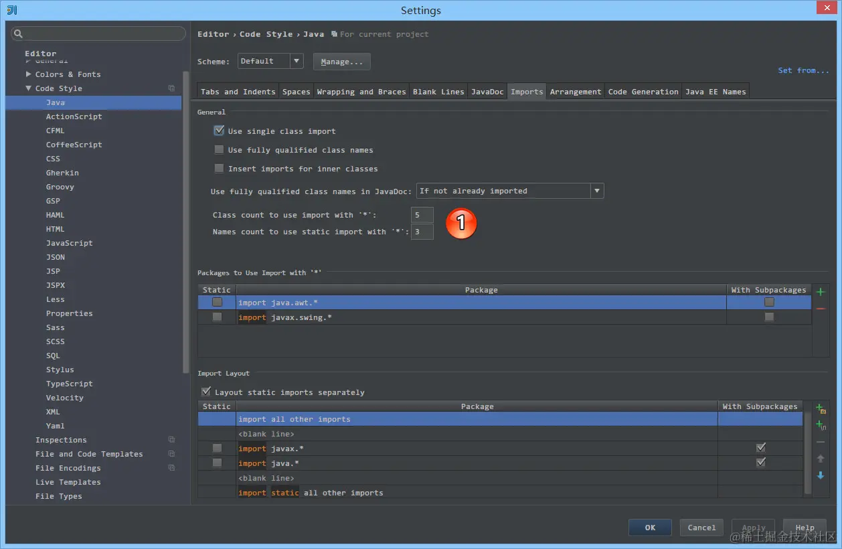Remove the selected java.awt.* package entry
The image size is (842, 549).
(821, 309)
